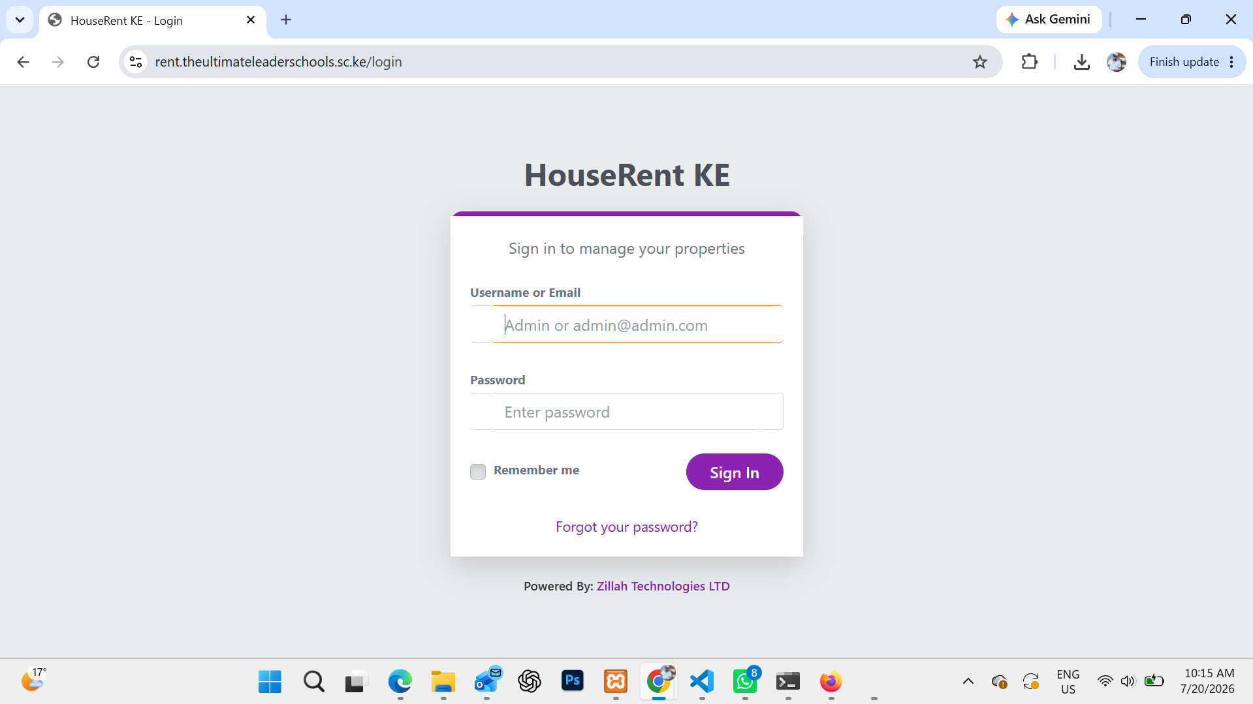Open the site information icon in address bar
The width and height of the screenshot is (1253, 704).
[x=136, y=62]
